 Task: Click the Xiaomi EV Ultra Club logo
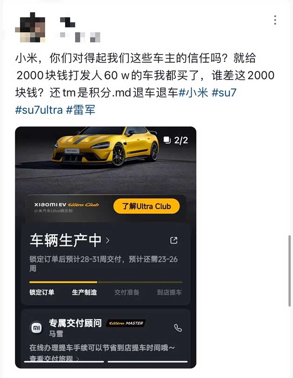tap(67, 207)
